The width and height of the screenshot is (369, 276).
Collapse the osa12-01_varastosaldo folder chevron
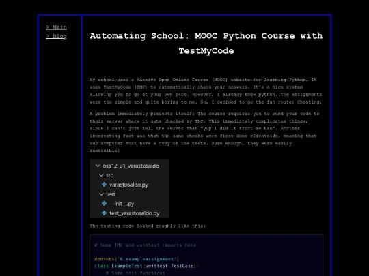tap(98, 166)
